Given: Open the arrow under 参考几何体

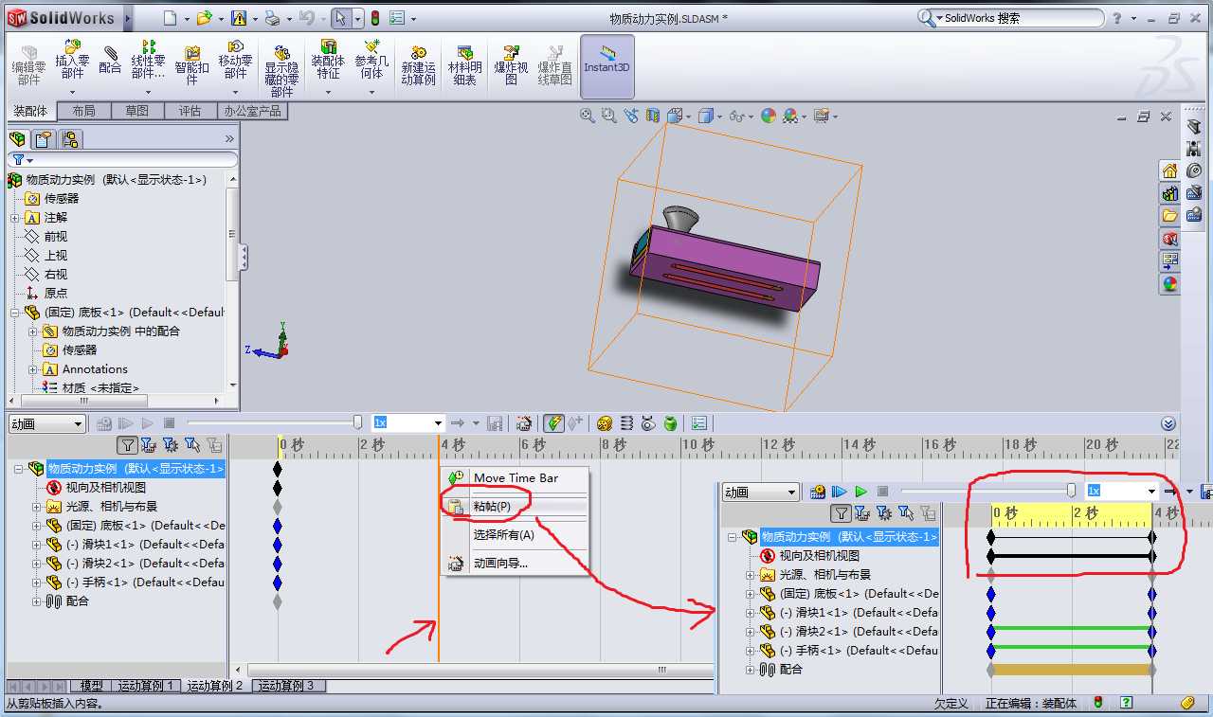Looking at the screenshot, I should 372,92.
